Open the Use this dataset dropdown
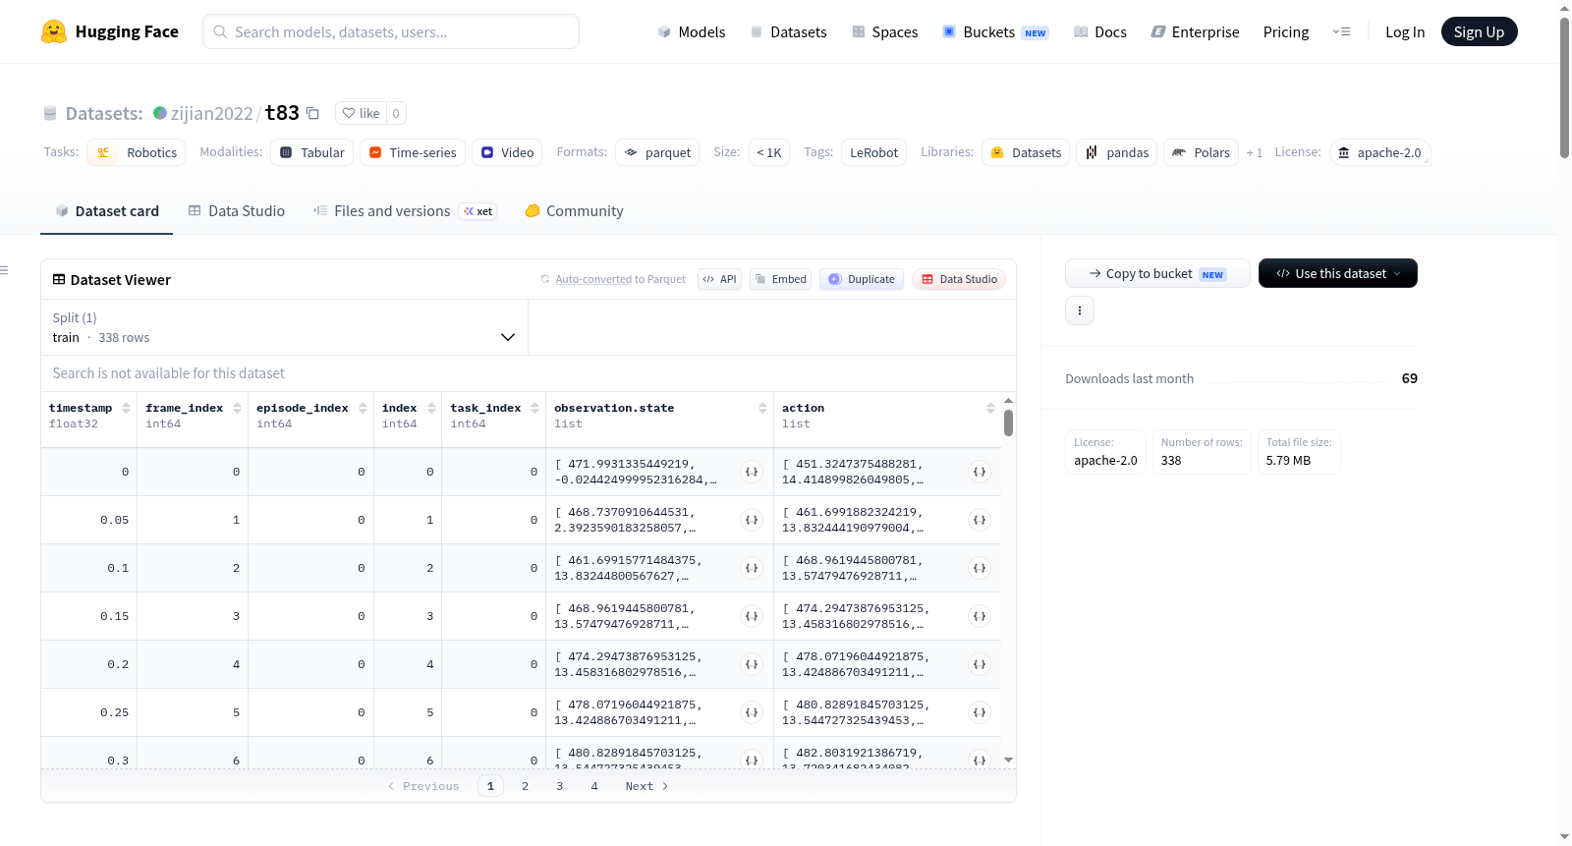1572x846 pixels. pos(1337,273)
